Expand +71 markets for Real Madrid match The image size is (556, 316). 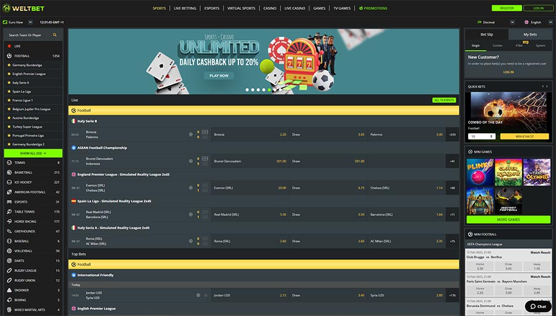452,215
